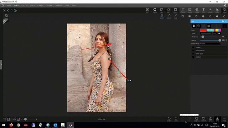Enable the Outer Glow checkbox

[193, 54]
